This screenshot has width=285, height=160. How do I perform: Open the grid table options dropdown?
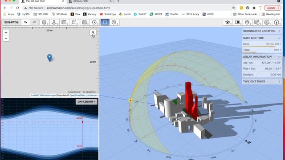pyautogui.click(x=64, y=22)
